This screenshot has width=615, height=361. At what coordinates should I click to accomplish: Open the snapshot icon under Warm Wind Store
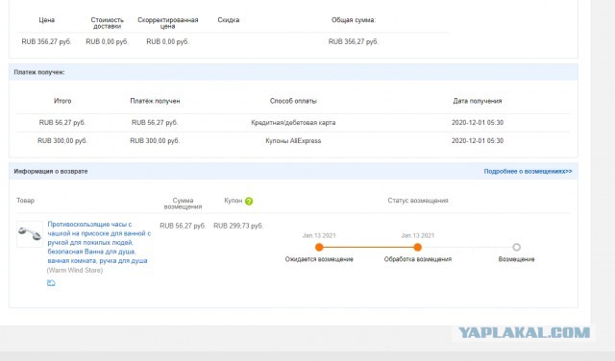click(x=51, y=283)
